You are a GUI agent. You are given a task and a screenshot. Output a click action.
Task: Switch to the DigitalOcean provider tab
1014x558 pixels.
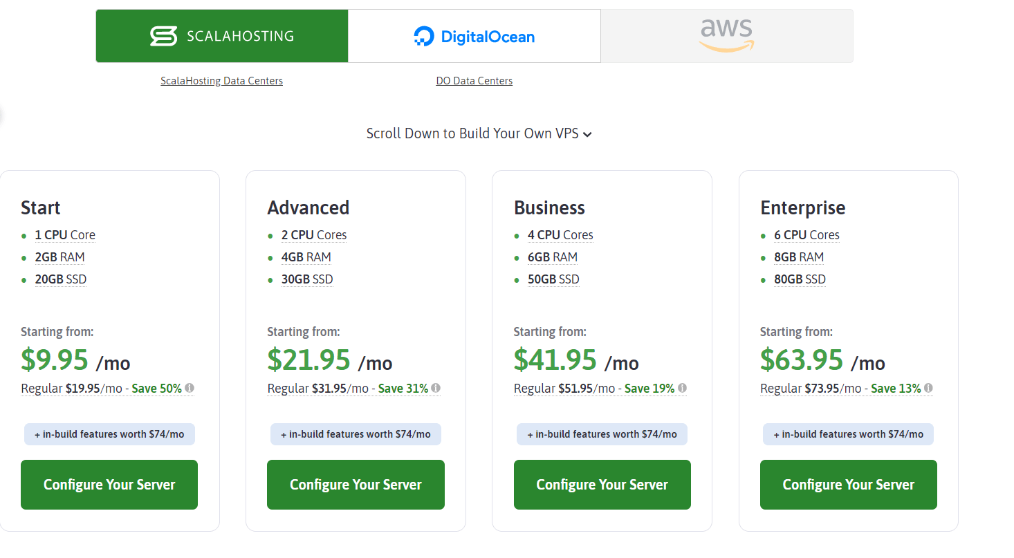[474, 36]
